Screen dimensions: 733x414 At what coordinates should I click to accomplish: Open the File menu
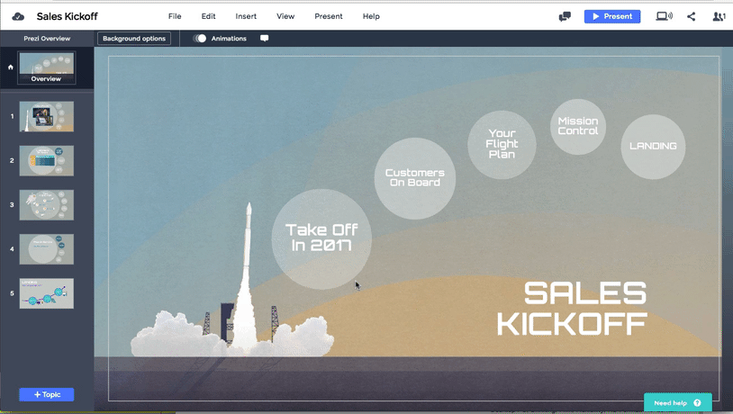coord(175,16)
